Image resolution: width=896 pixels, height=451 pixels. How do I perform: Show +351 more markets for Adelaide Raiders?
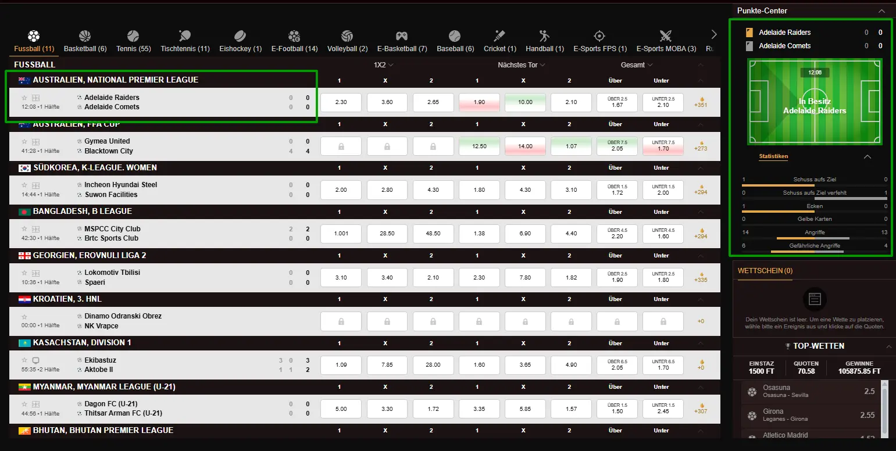click(701, 102)
